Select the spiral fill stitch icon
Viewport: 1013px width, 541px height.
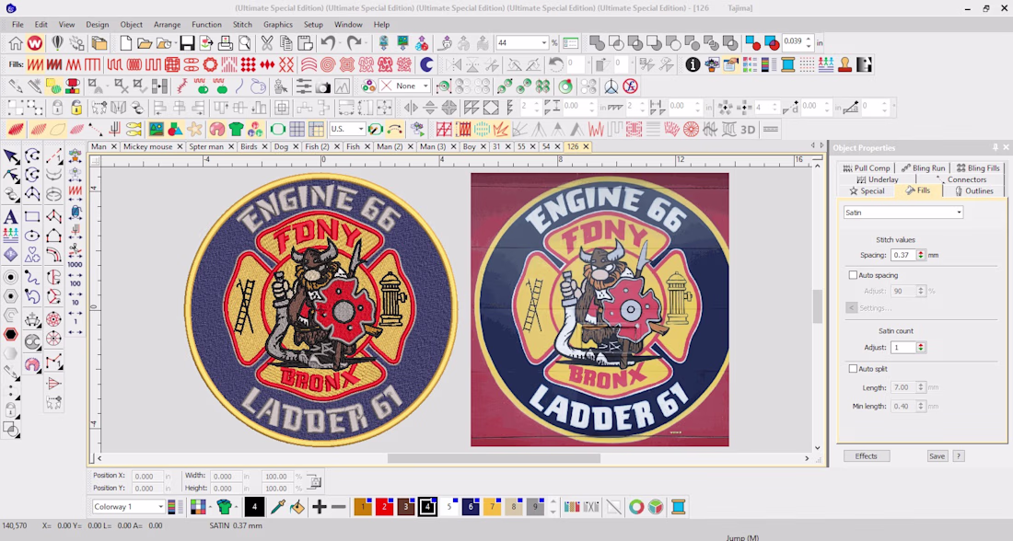tap(328, 64)
